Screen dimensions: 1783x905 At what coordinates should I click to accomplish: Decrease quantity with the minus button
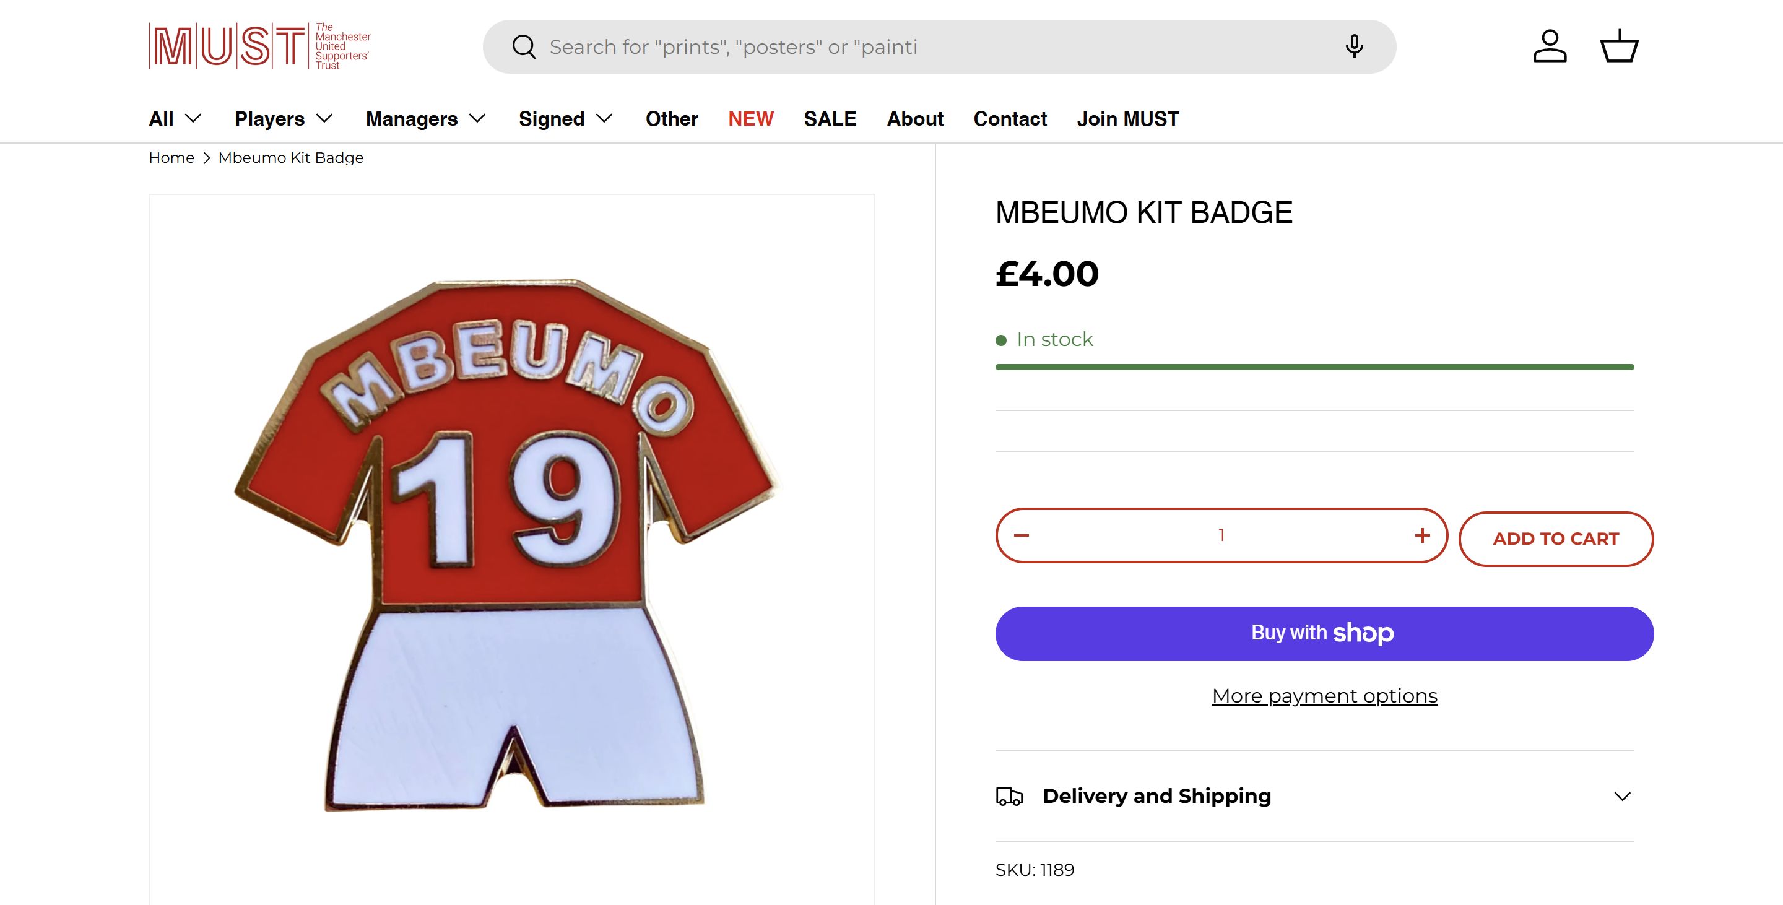tap(1022, 535)
